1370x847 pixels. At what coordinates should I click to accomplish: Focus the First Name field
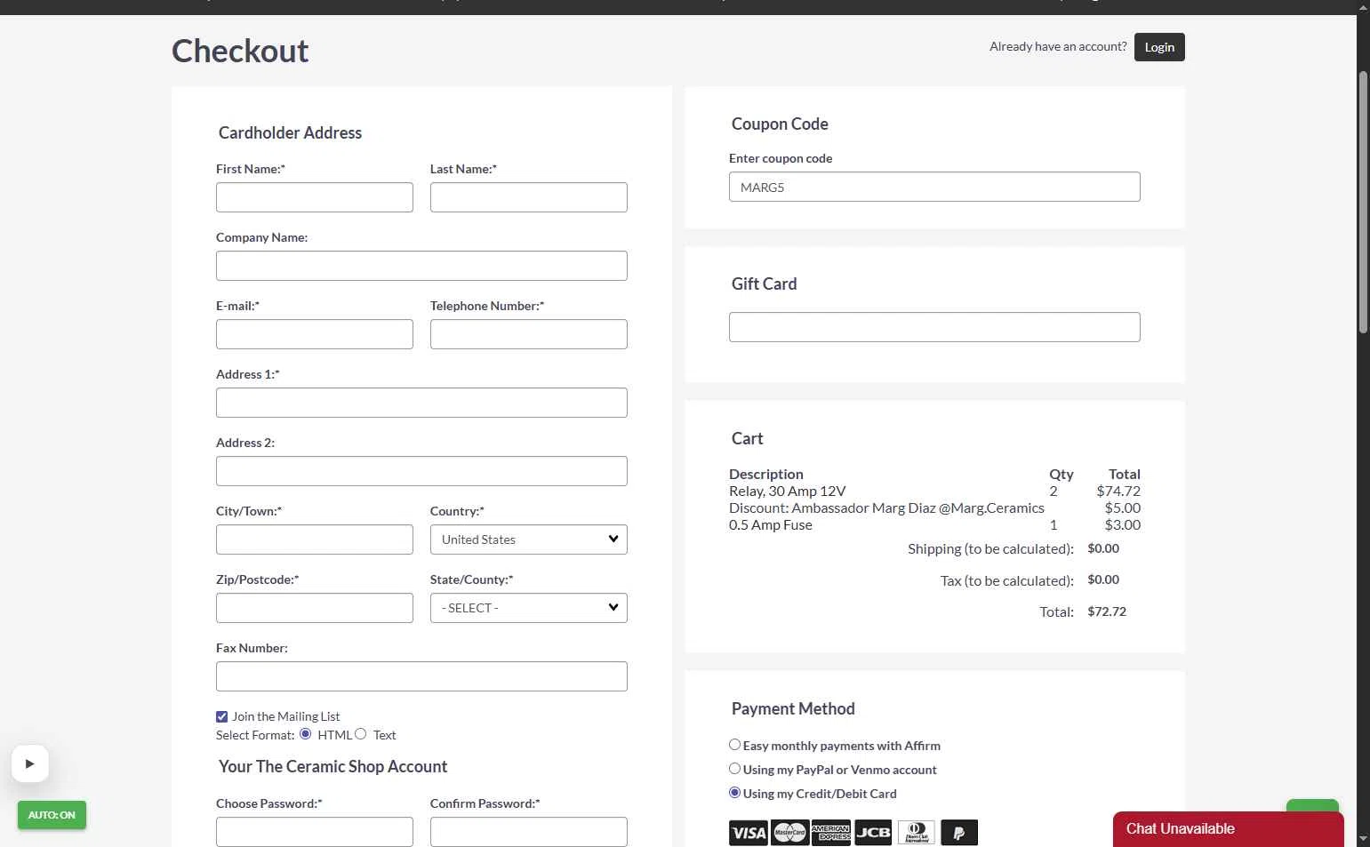[315, 197]
